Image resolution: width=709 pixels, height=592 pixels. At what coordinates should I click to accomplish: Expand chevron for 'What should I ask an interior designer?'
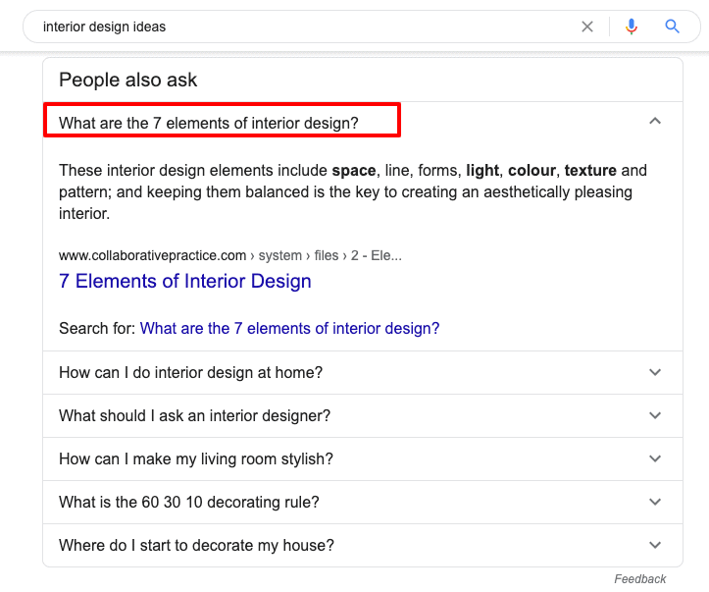655,415
